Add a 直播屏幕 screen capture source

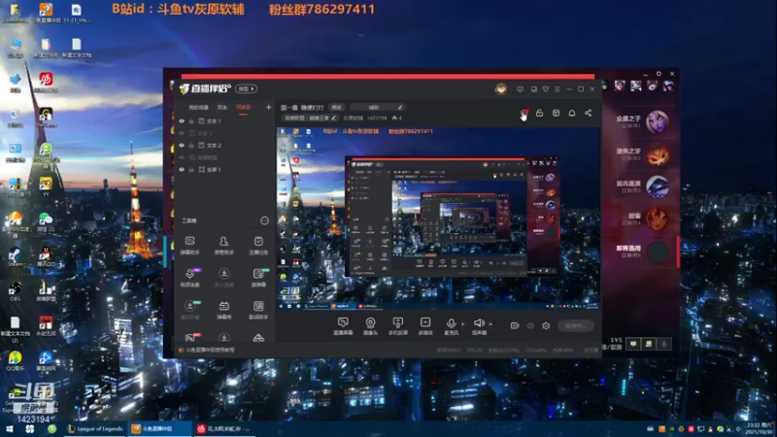coord(343,326)
